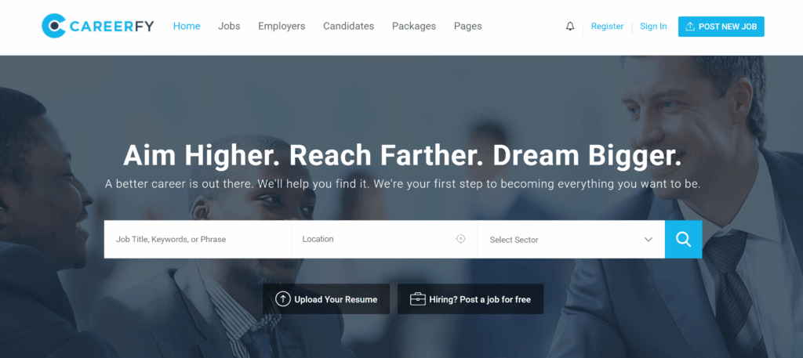Open the Jobs menu item
This screenshot has height=358, width=803.
(x=229, y=26)
